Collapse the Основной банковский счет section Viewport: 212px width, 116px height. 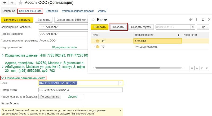coord(2,78)
